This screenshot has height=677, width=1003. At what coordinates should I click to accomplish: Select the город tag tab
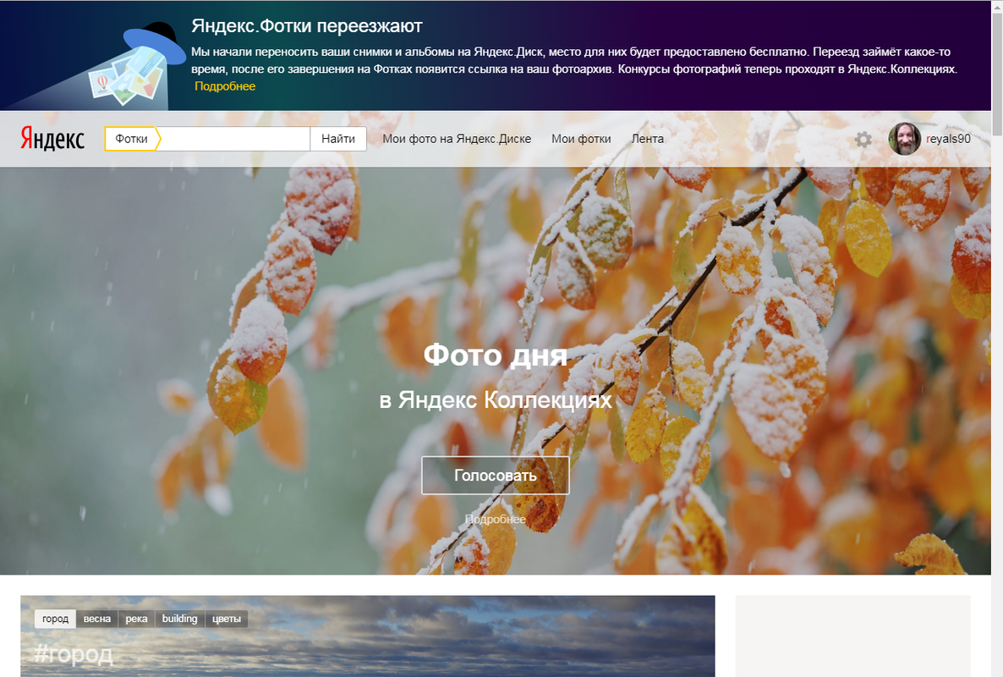[x=55, y=619]
